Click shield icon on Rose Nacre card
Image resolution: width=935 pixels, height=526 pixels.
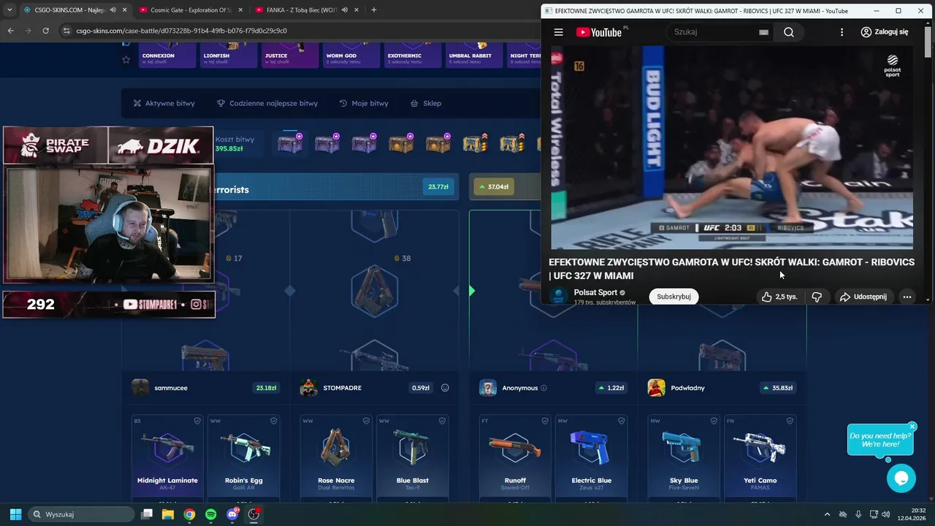coord(366,421)
